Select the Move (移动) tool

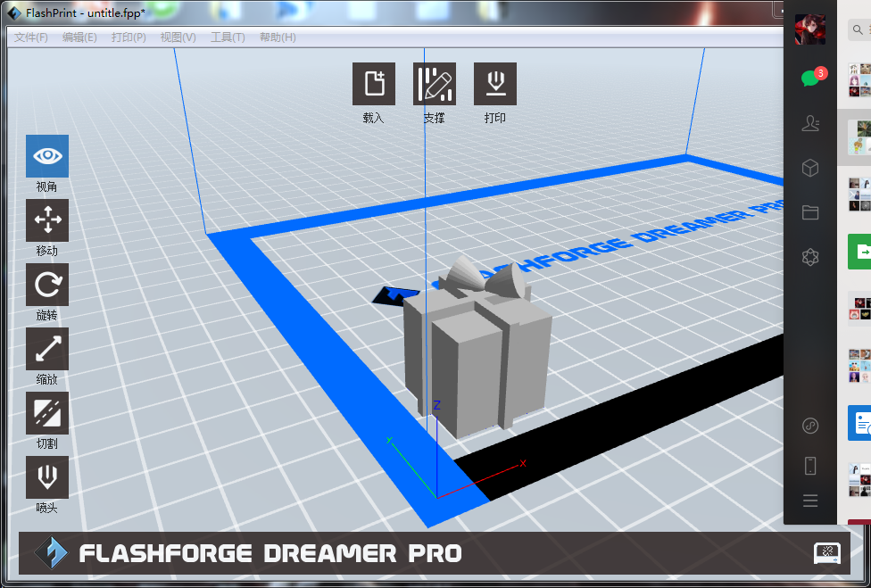pos(46,220)
